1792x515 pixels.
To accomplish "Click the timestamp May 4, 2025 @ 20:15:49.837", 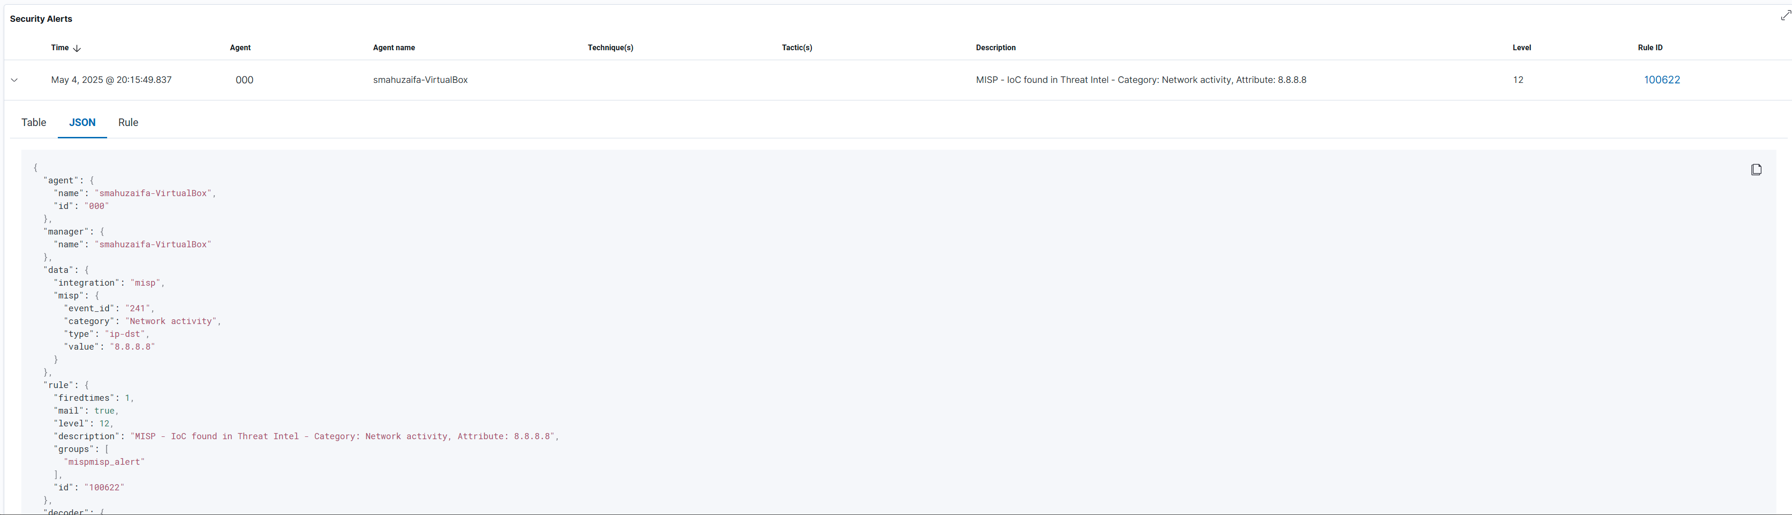I will click(x=111, y=80).
